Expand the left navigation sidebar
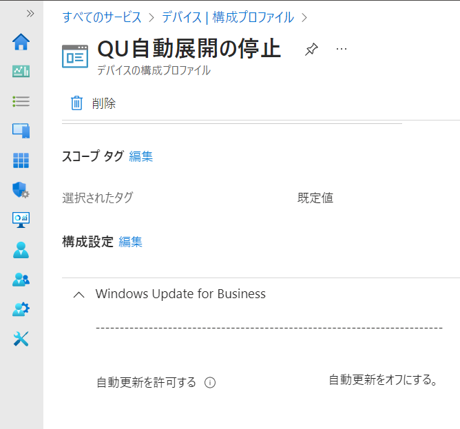 click(30, 13)
